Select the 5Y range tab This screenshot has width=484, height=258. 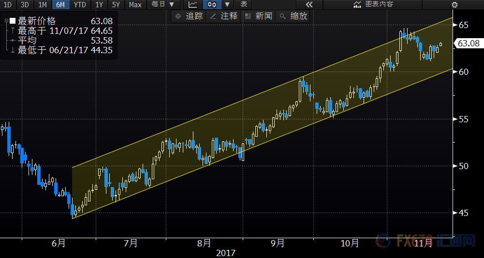[116, 5]
